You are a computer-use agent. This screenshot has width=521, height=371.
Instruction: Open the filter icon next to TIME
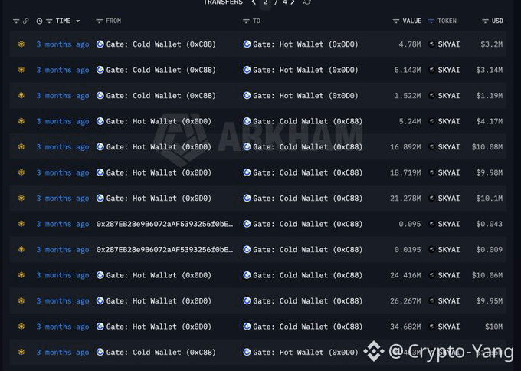[x=49, y=21]
